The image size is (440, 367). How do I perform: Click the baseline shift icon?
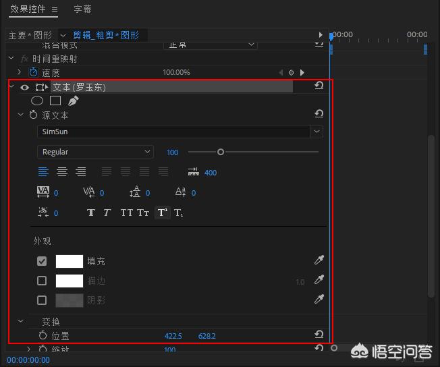click(x=180, y=192)
